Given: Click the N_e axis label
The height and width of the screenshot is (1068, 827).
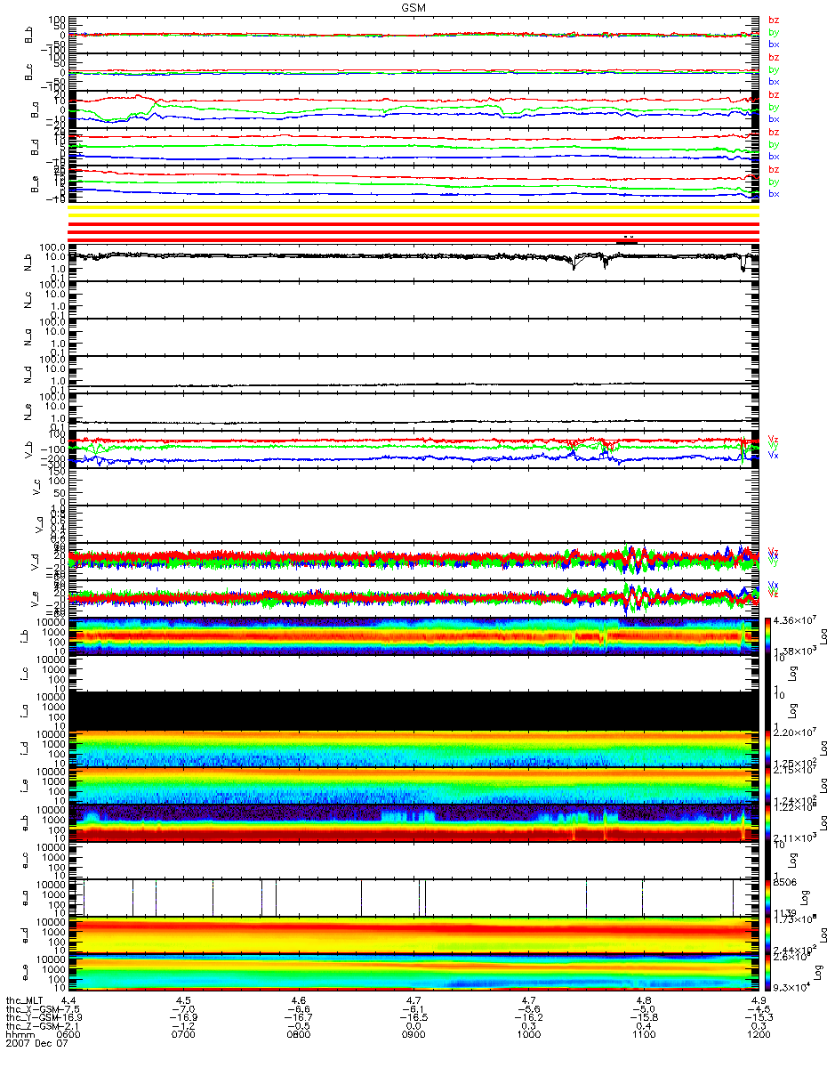Looking at the screenshot, I should pos(29,412).
